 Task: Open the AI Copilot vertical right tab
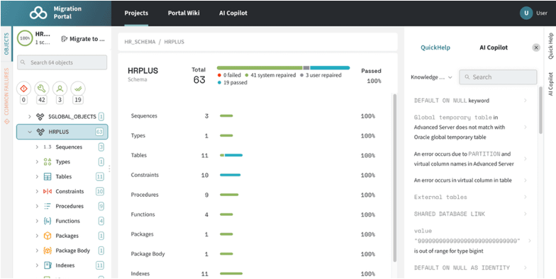550,84
